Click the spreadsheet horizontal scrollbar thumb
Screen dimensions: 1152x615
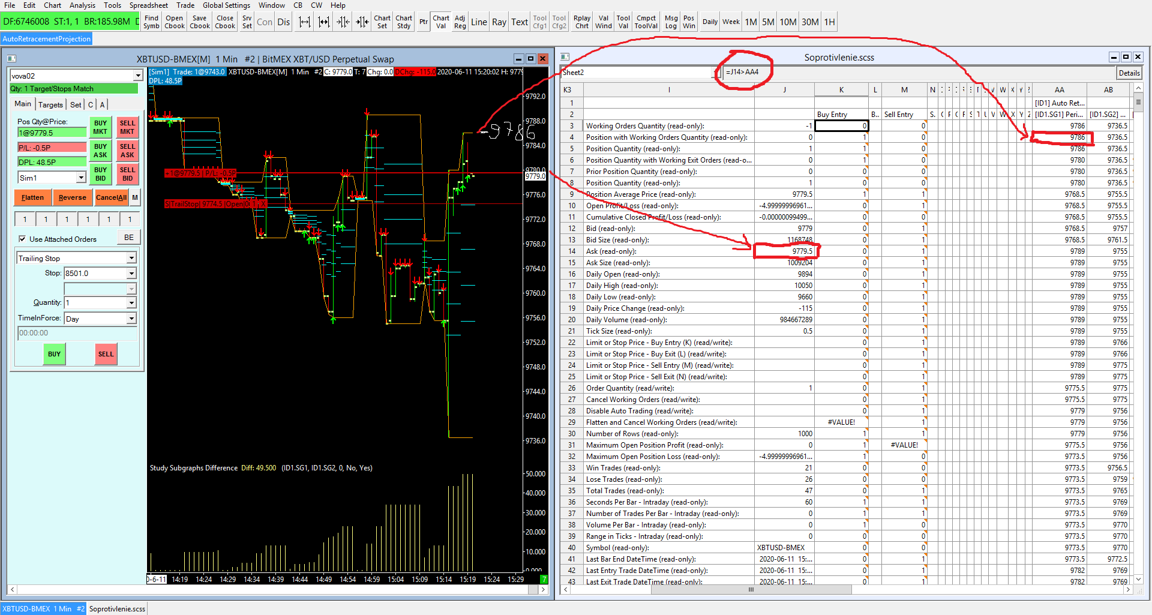751,590
